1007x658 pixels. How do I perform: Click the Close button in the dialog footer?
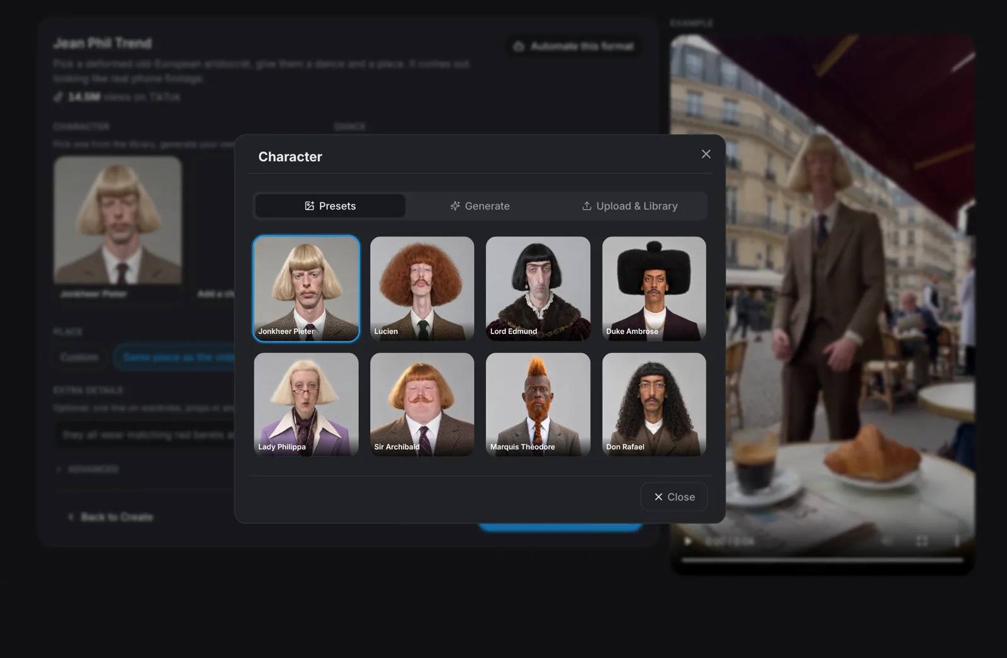pos(674,497)
